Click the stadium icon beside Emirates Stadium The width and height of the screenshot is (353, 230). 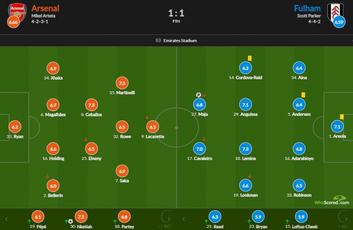coord(158,40)
